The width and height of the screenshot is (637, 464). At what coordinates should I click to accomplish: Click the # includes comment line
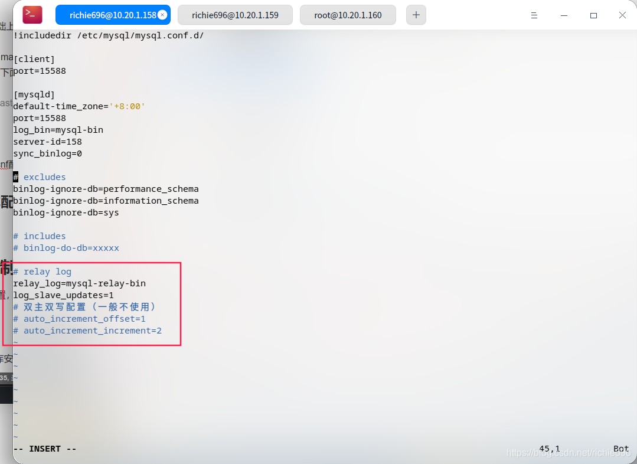(x=40, y=236)
